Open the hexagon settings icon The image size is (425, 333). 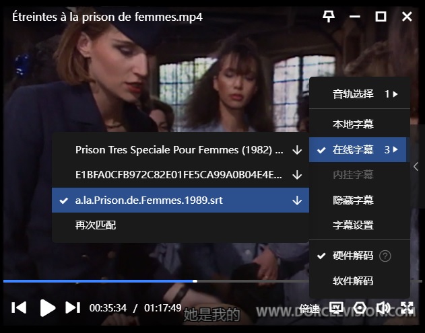(360, 308)
